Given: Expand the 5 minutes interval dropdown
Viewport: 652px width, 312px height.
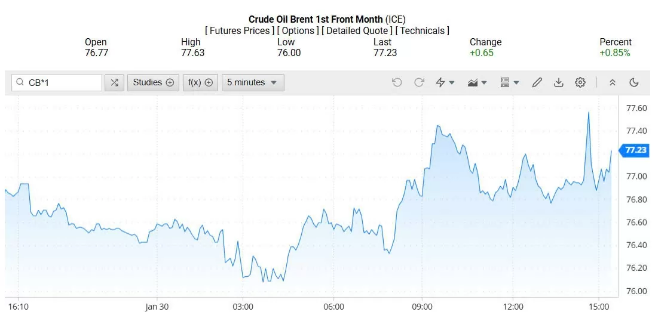Looking at the screenshot, I should tap(253, 82).
